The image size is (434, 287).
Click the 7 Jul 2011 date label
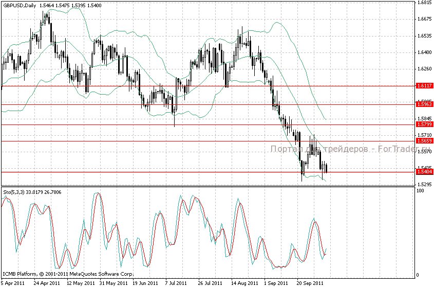point(176,283)
